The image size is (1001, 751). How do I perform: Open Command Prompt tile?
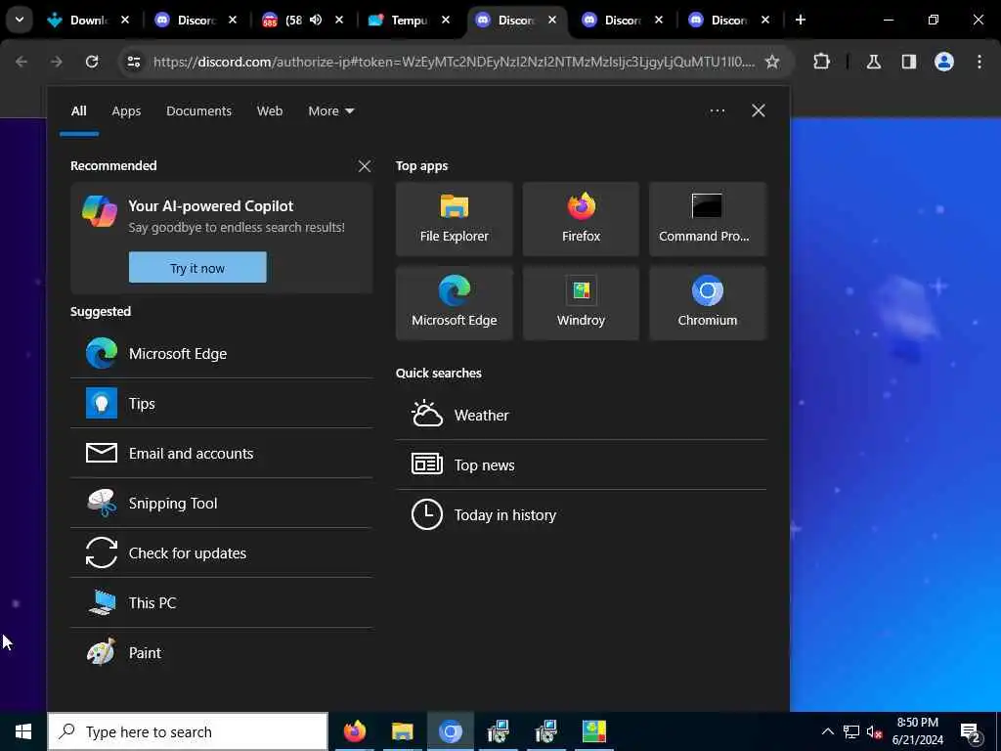(x=708, y=219)
